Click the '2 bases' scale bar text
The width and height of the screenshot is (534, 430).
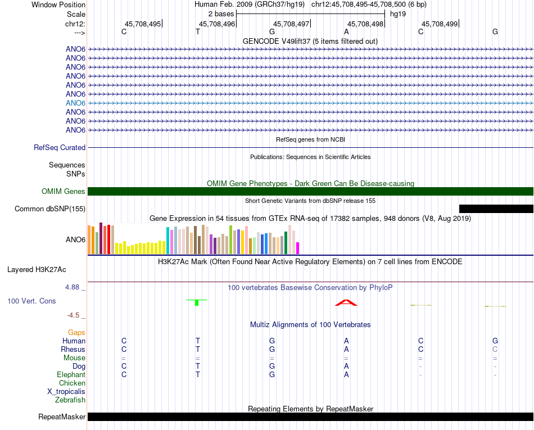point(221,14)
